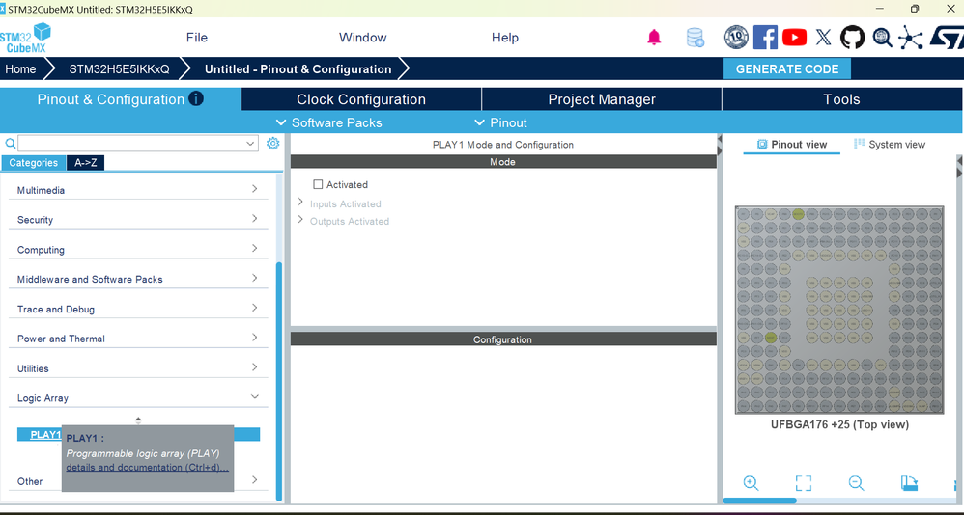Go to Home breadcrumb
The width and height of the screenshot is (964, 515).
[20, 68]
